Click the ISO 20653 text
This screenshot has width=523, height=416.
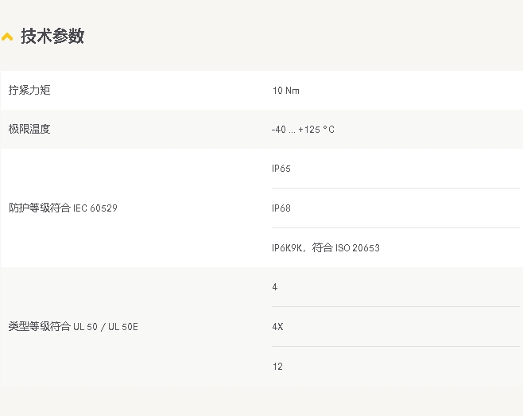[x=358, y=248]
